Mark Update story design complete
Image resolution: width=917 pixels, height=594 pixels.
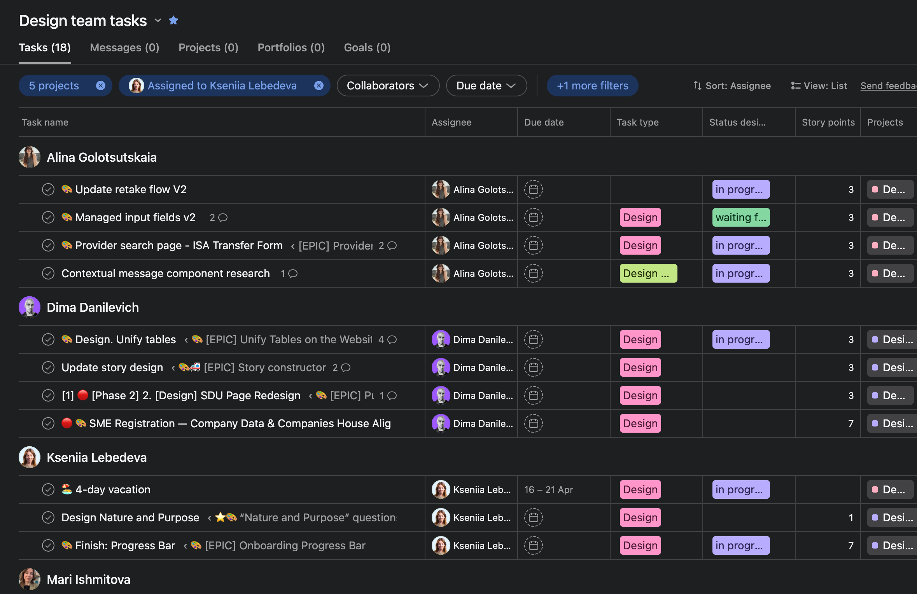click(48, 367)
